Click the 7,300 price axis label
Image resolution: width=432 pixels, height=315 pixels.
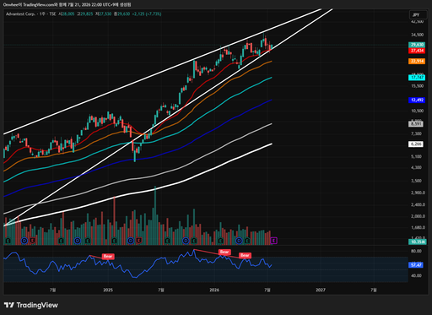pyautogui.click(x=416, y=133)
